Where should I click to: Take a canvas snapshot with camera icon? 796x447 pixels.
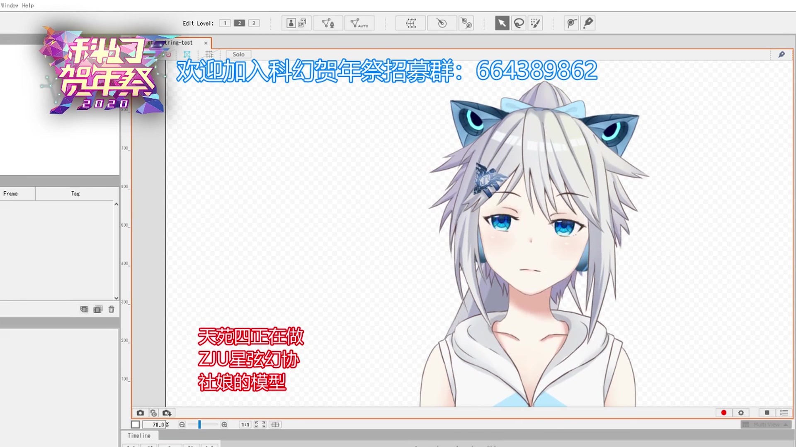pos(140,413)
